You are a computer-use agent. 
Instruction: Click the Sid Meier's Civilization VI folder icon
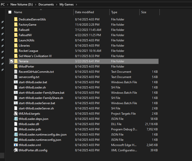point(16,56)
